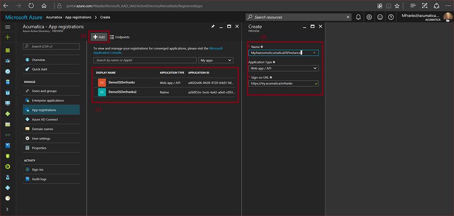Go back in the browser
Viewport: 454px width, 216px height.
[6, 5]
